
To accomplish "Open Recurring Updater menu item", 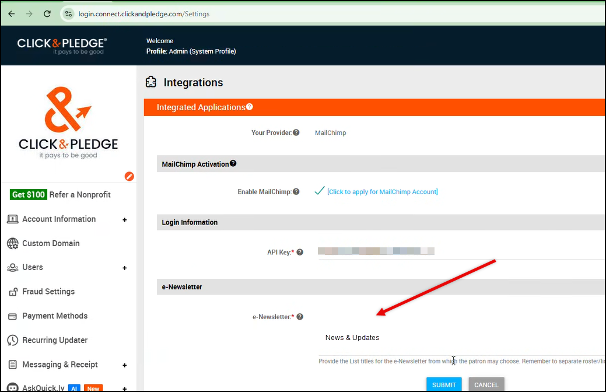I will click(x=55, y=340).
